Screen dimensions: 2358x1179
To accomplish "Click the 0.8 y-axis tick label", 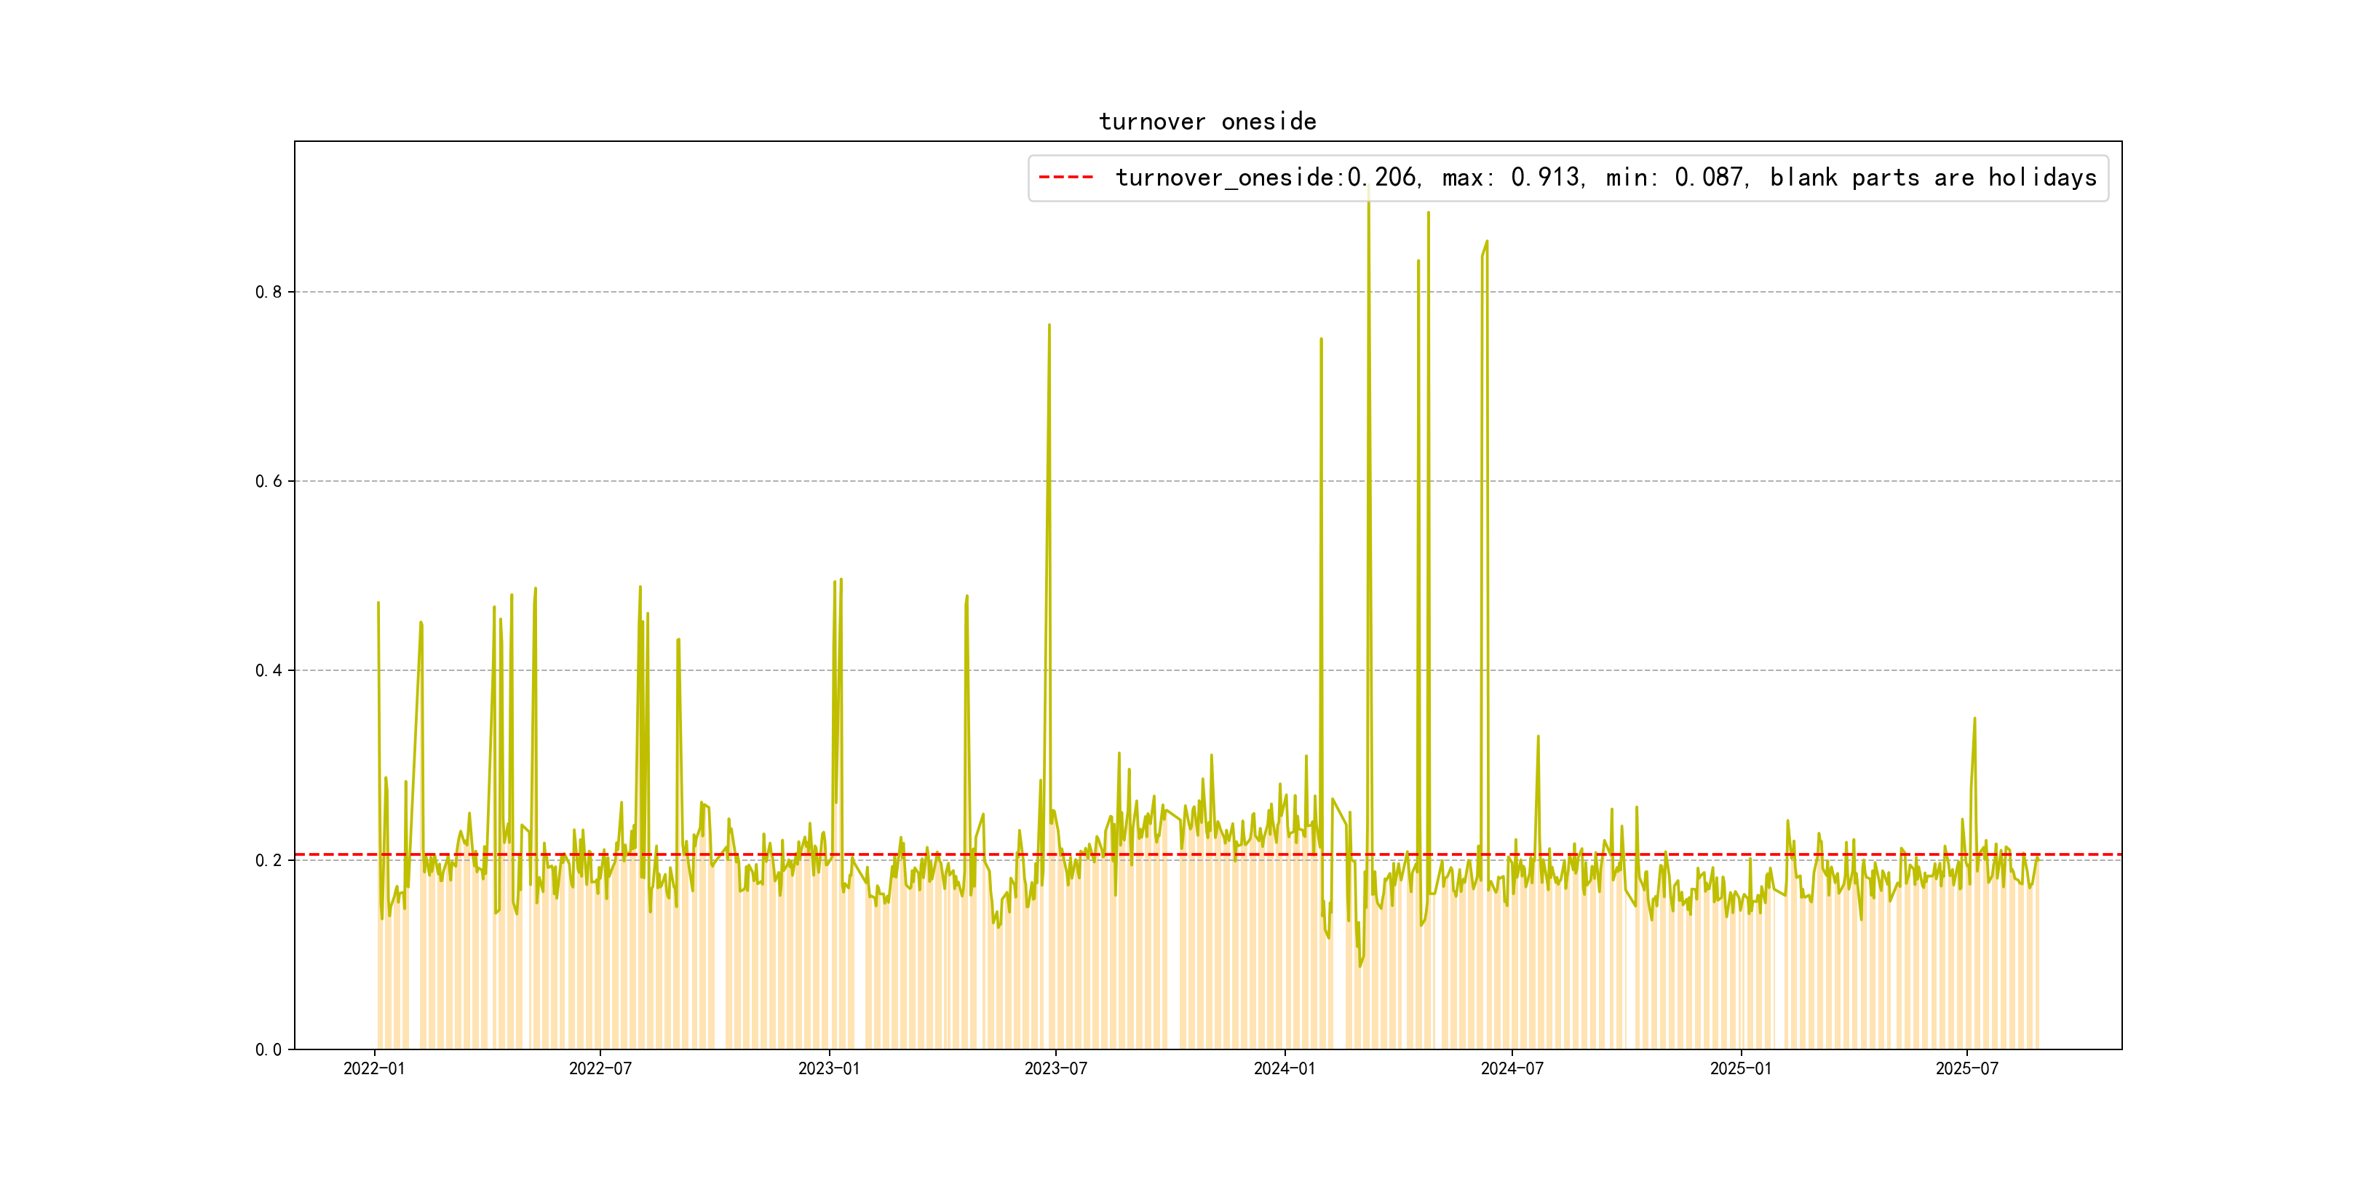I will [269, 292].
